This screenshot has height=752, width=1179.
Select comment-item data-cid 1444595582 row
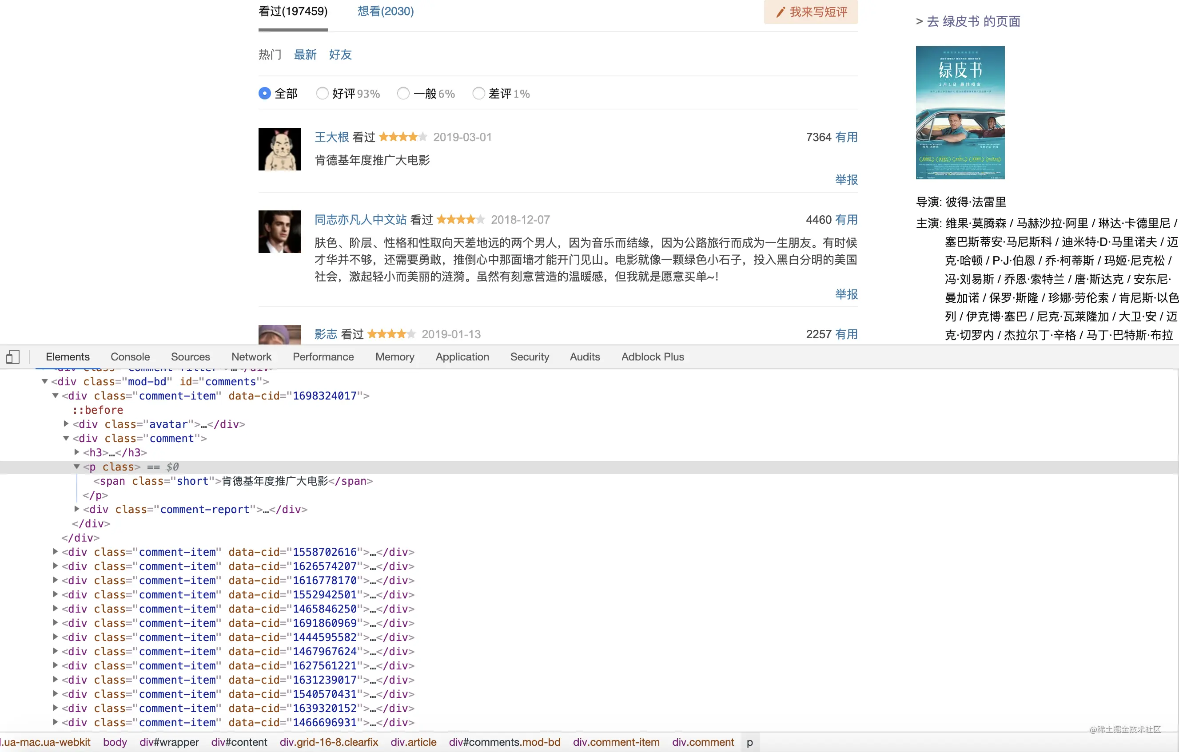pos(238,637)
